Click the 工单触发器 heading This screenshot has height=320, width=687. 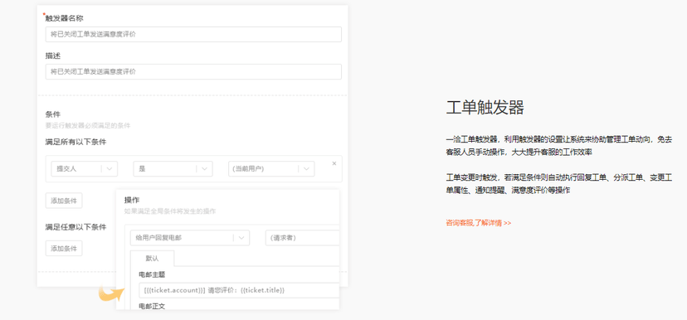coord(485,107)
